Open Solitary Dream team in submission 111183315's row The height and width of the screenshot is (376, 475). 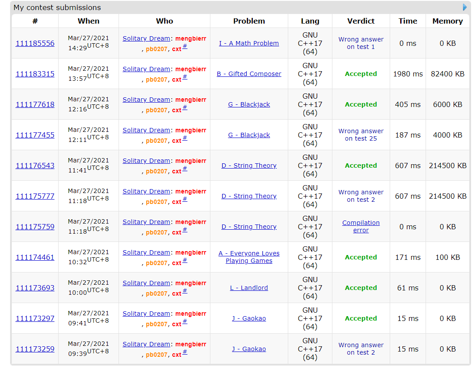click(146, 69)
